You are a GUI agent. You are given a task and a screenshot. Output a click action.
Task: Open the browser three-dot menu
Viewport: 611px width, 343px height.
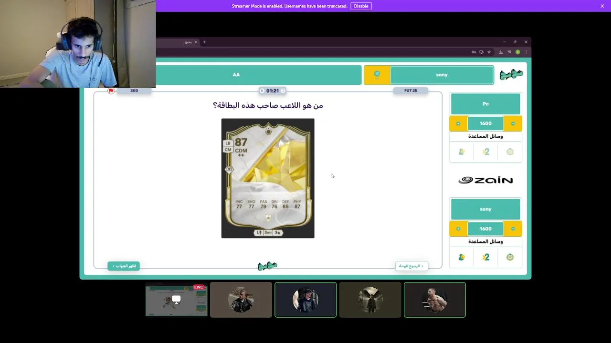[526, 52]
